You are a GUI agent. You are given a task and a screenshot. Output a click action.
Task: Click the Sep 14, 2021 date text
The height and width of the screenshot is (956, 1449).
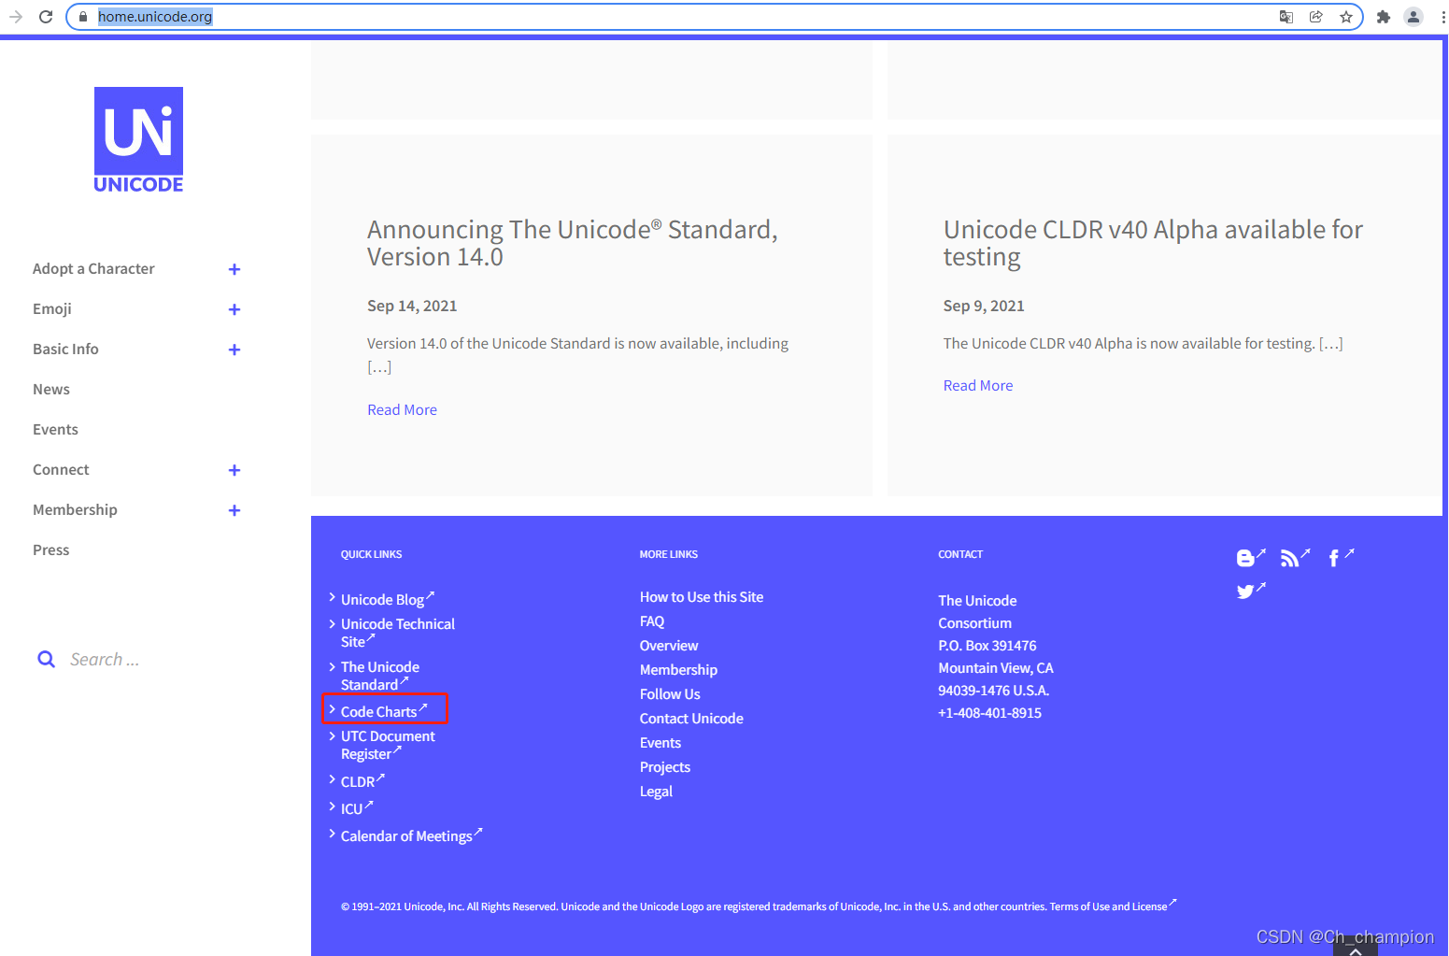[x=412, y=306]
